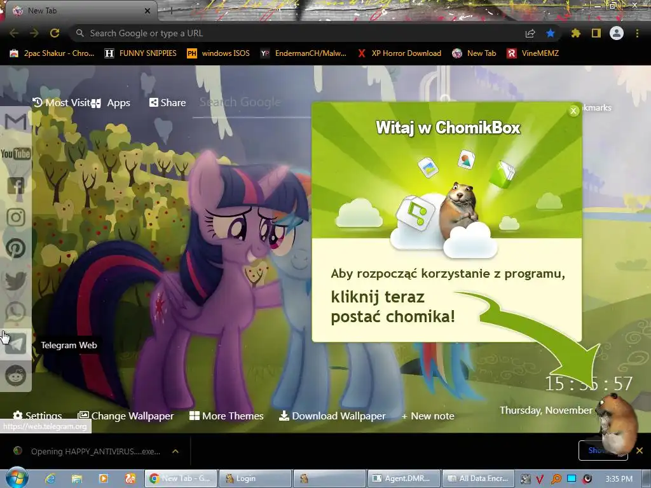
Task: Open the YouTube sidebar shortcut
Action: pyautogui.click(x=16, y=154)
